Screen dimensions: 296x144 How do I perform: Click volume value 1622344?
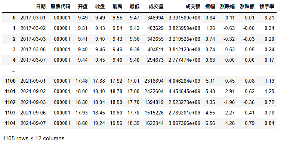point(154,123)
